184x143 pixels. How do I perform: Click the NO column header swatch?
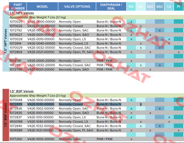(x=131, y=6)
